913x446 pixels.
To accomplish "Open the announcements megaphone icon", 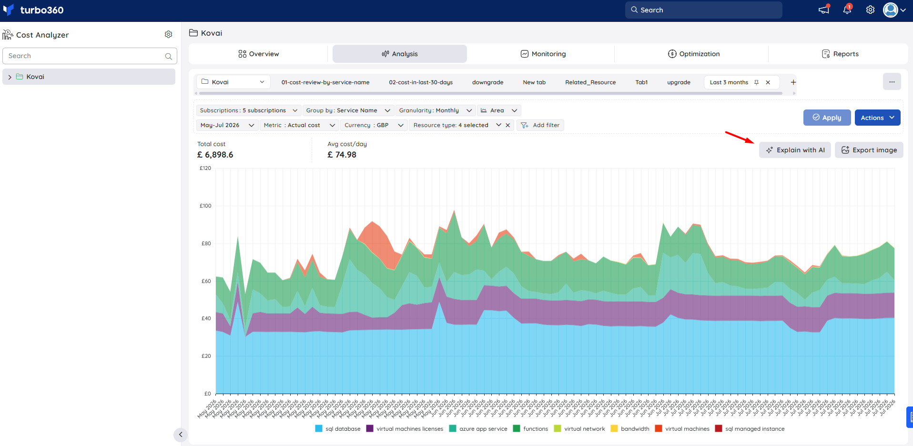I will click(824, 10).
